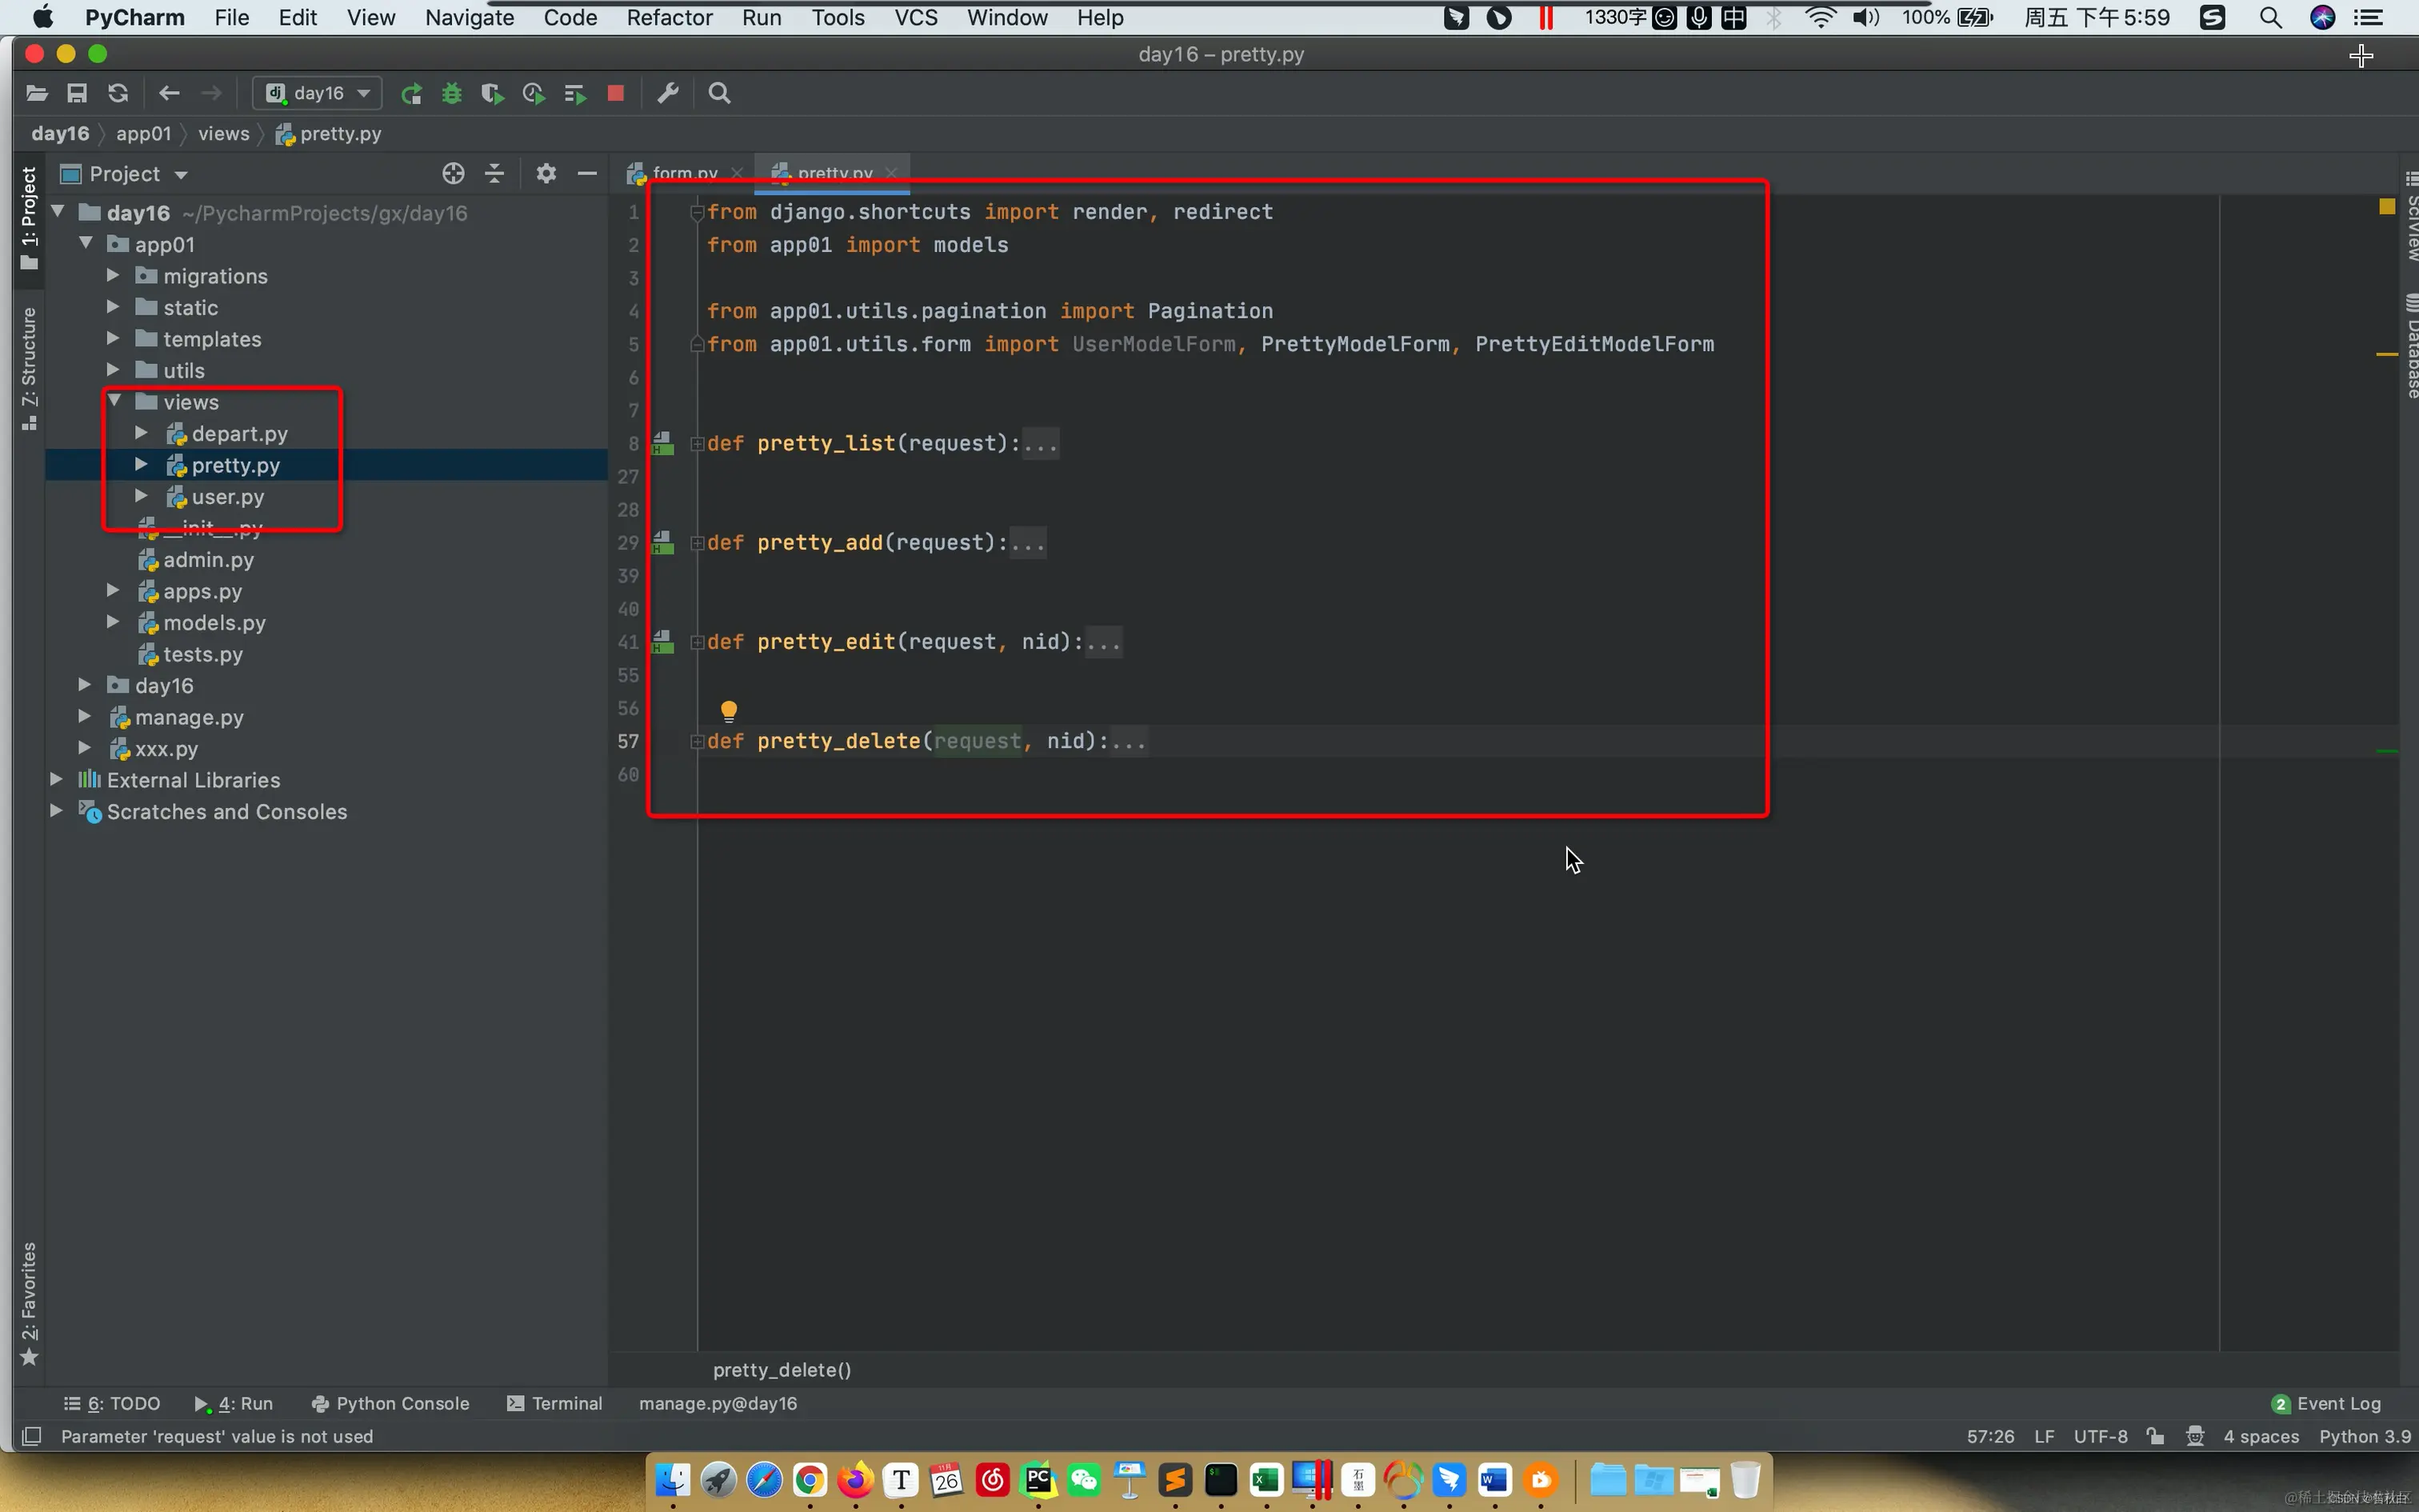
Task: Select models.py in project tree
Action: tap(214, 623)
